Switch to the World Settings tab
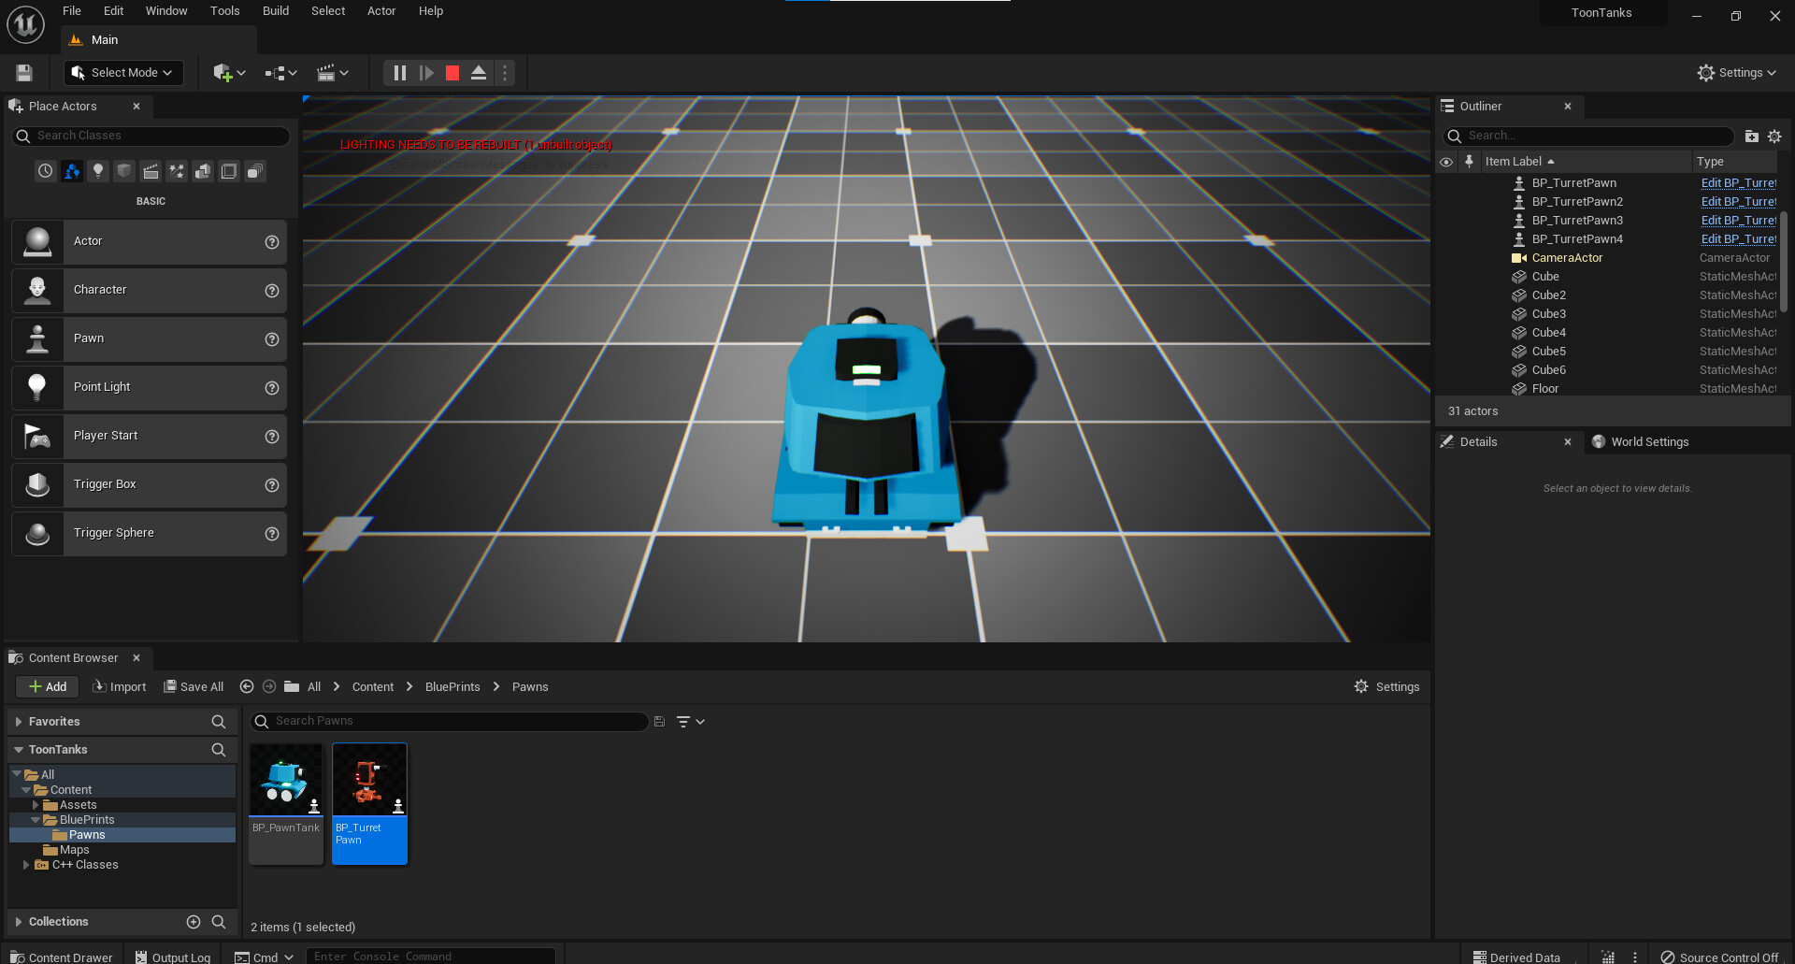1795x964 pixels. point(1649,442)
